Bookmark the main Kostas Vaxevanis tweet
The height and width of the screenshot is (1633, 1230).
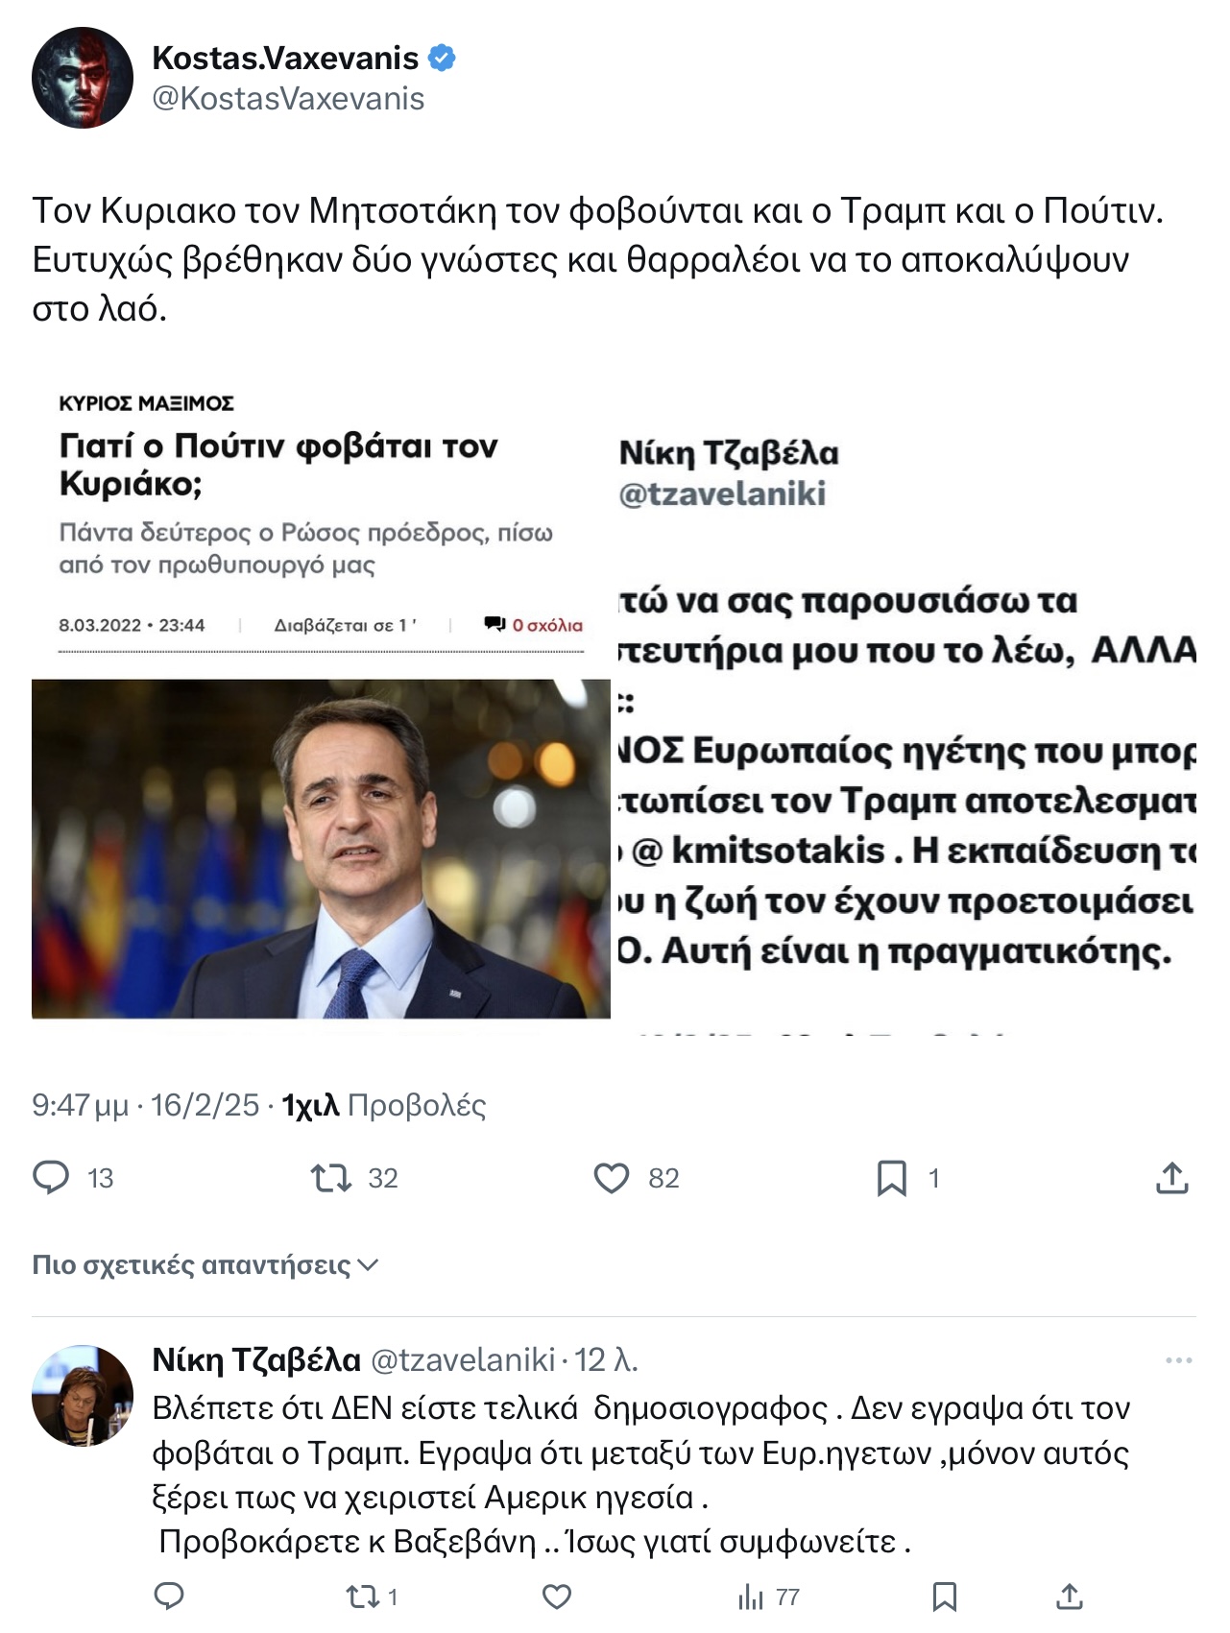coord(891,1177)
